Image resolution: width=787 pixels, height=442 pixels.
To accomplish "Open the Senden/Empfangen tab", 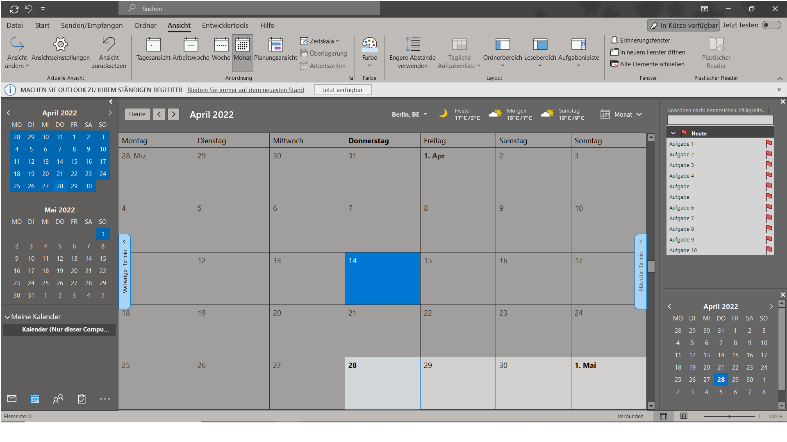I will 92,25.
